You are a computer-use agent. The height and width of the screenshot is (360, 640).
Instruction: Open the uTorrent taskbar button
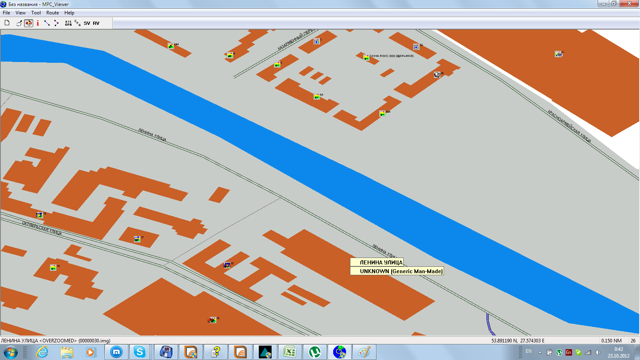coord(315,352)
